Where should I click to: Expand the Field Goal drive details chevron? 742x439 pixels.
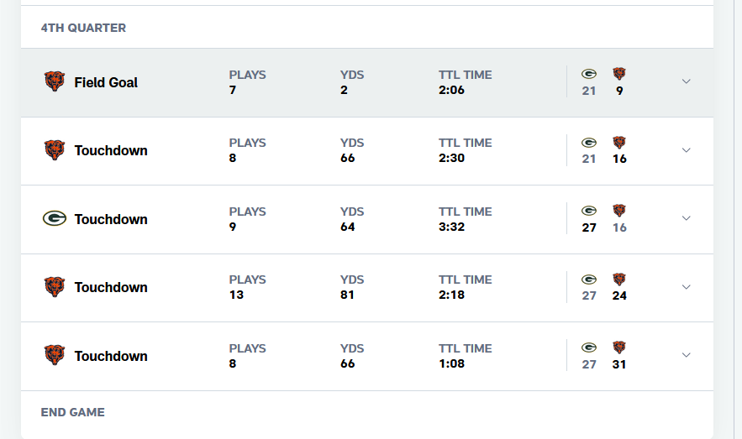pyautogui.click(x=687, y=81)
